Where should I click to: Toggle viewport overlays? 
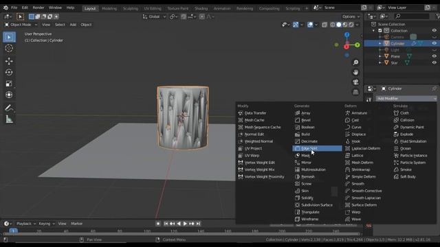tap(310, 25)
